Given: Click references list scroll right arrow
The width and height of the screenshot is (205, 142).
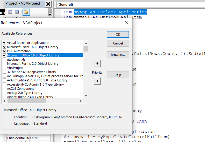Looking at the screenshot, I should point(80,101).
